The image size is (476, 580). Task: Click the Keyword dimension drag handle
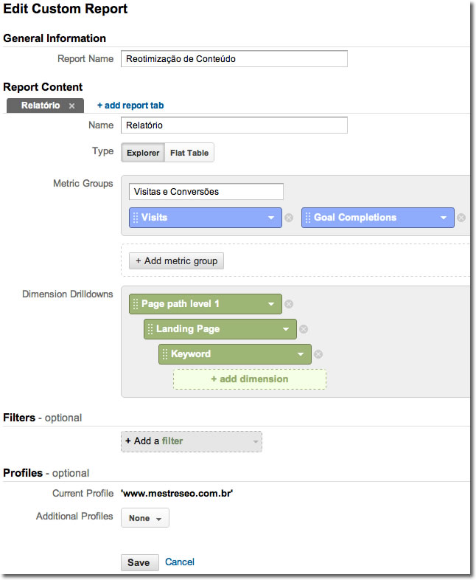tap(164, 354)
